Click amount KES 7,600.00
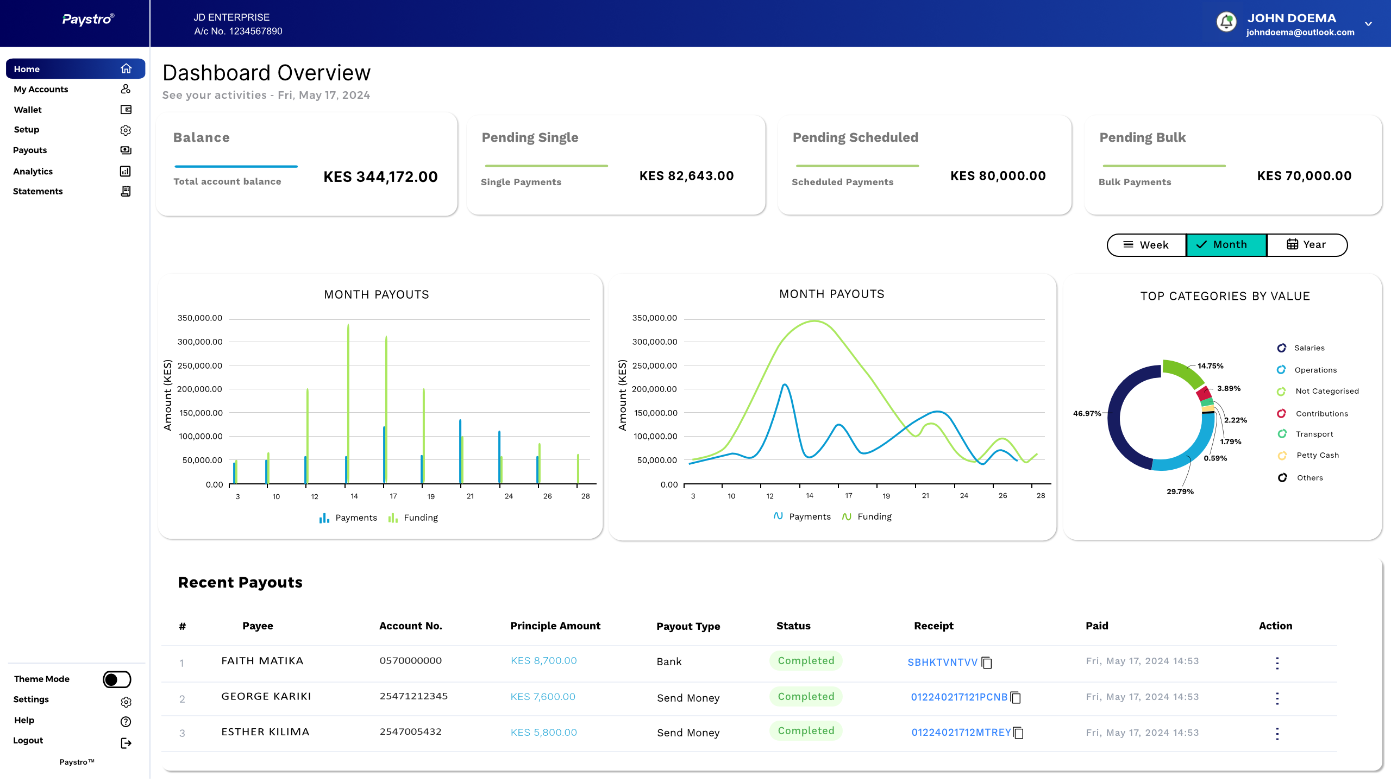The height and width of the screenshot is (782, 1391). (x=543, y=697)
